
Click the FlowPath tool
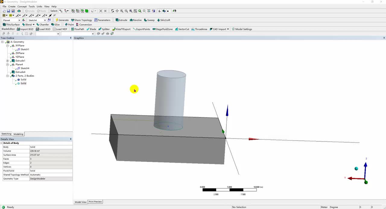78,29
